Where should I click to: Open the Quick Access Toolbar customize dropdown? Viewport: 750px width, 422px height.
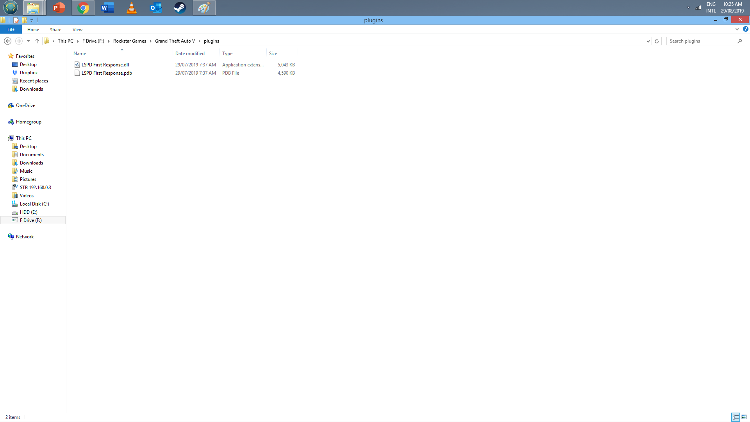32,20
